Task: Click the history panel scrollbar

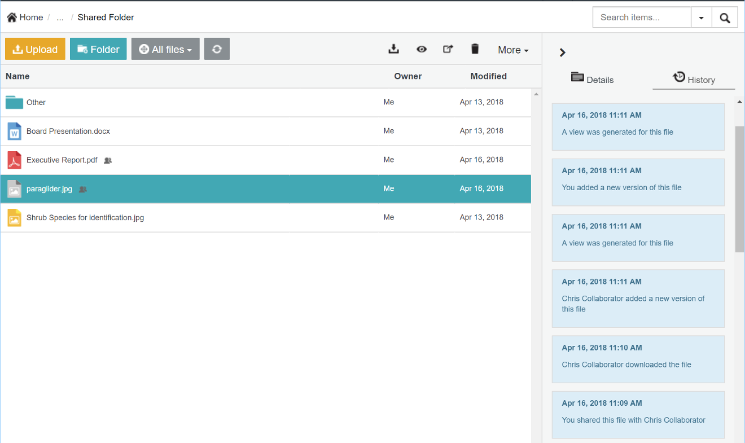Action: [739, 189]
